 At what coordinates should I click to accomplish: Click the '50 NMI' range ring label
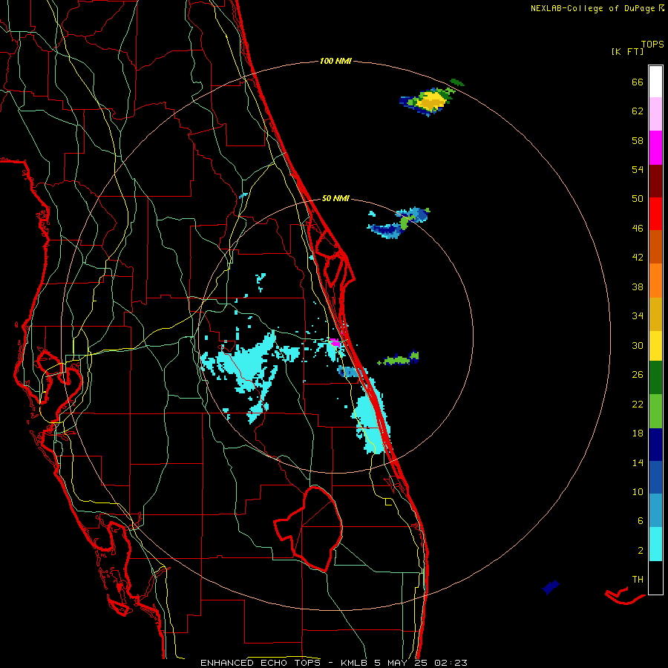click(335, 198)
